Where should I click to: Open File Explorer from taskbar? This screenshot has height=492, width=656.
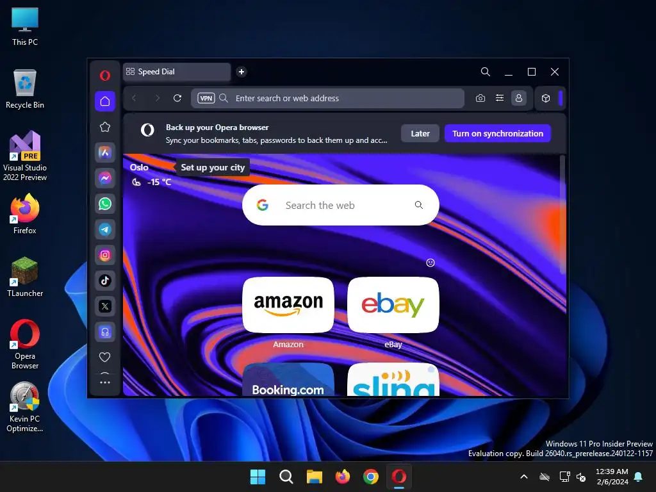tap(314, 477)
